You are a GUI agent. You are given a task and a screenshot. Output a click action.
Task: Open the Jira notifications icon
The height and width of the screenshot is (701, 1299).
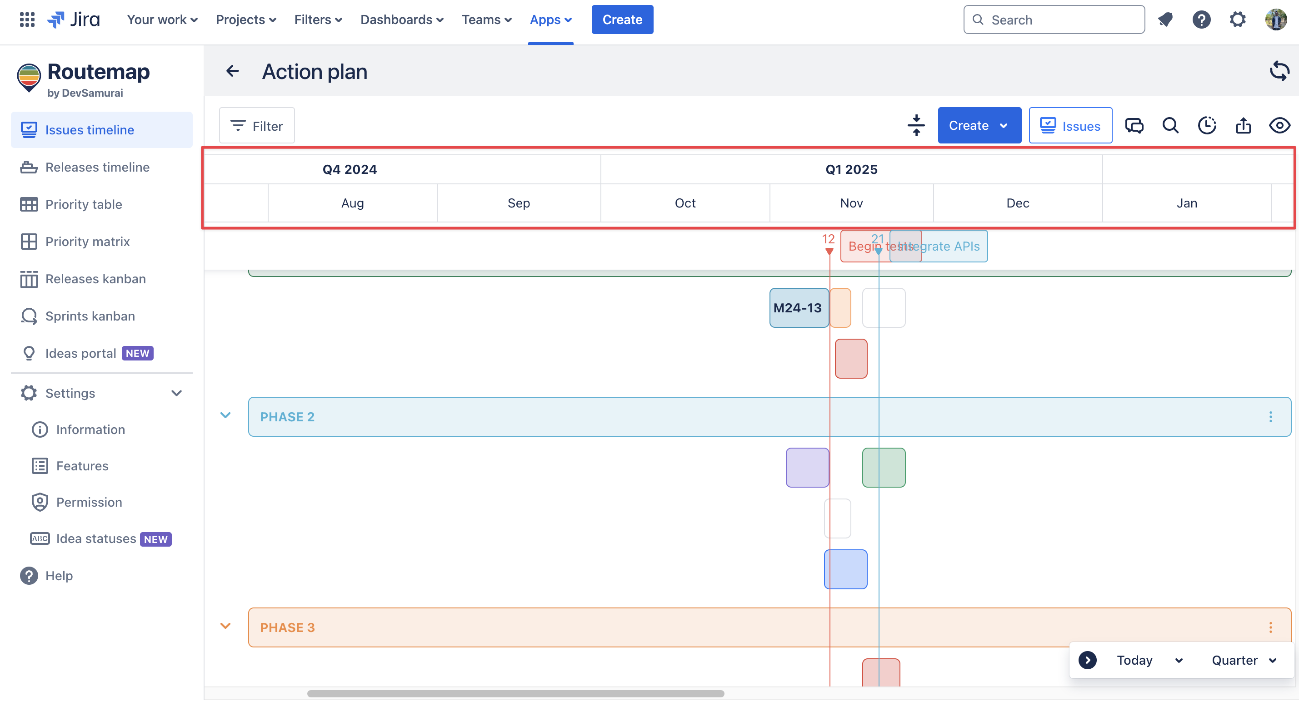1165,20
